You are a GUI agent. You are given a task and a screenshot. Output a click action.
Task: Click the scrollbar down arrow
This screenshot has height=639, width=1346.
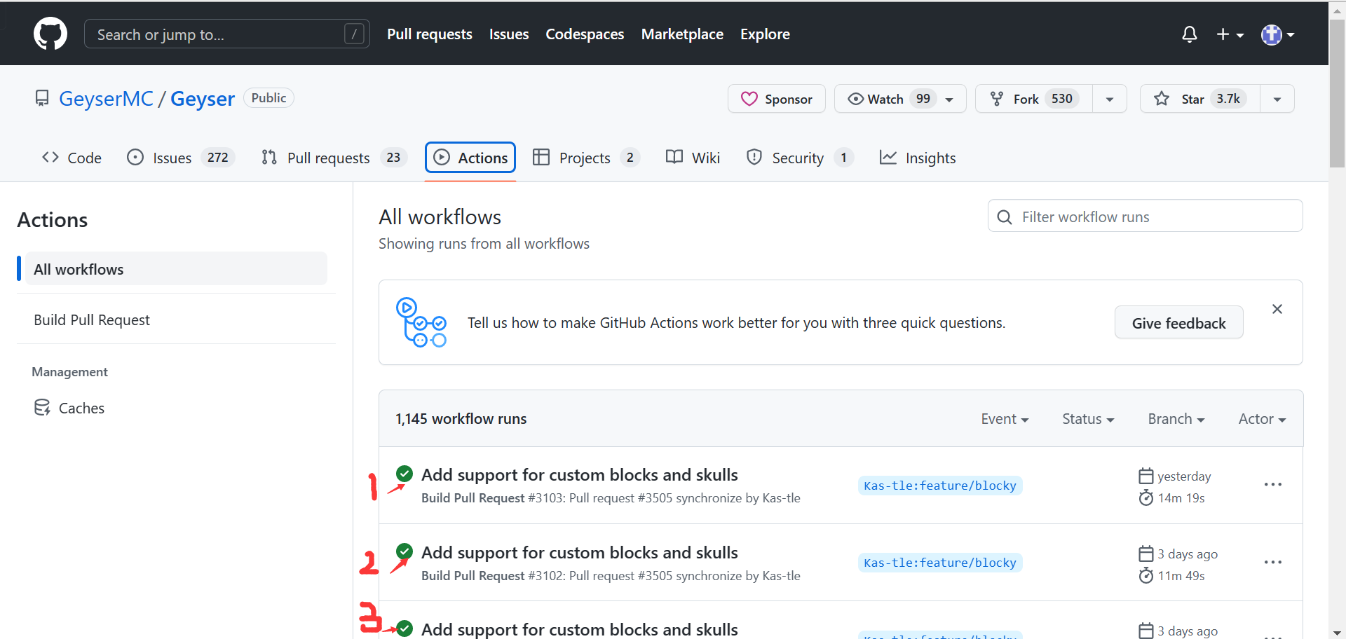[x=1338, y=633]
